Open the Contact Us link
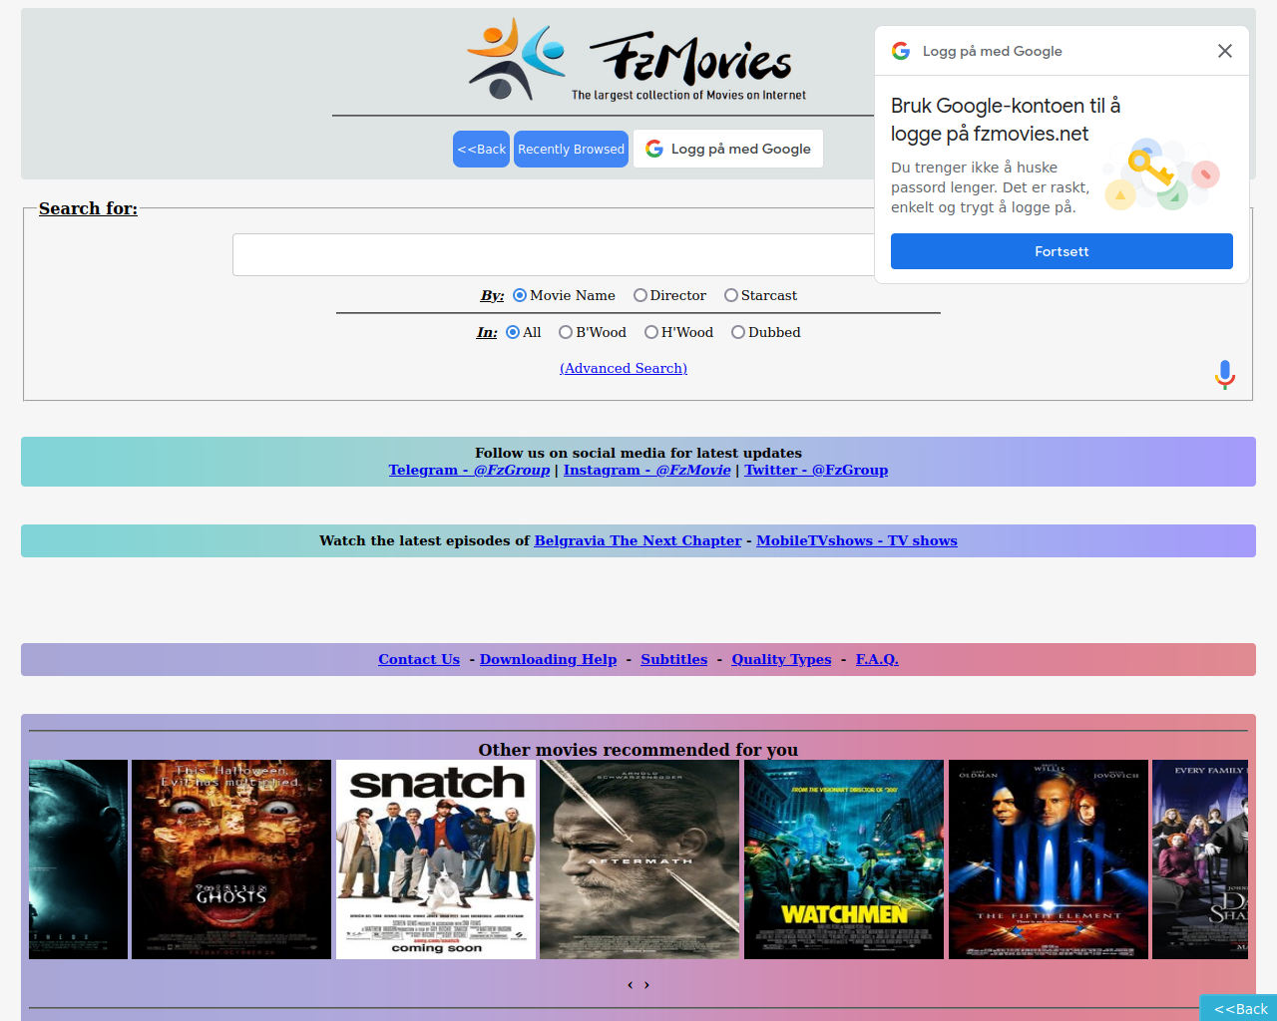Screen dimensions: 1277x1021 (x=419, y=659)
